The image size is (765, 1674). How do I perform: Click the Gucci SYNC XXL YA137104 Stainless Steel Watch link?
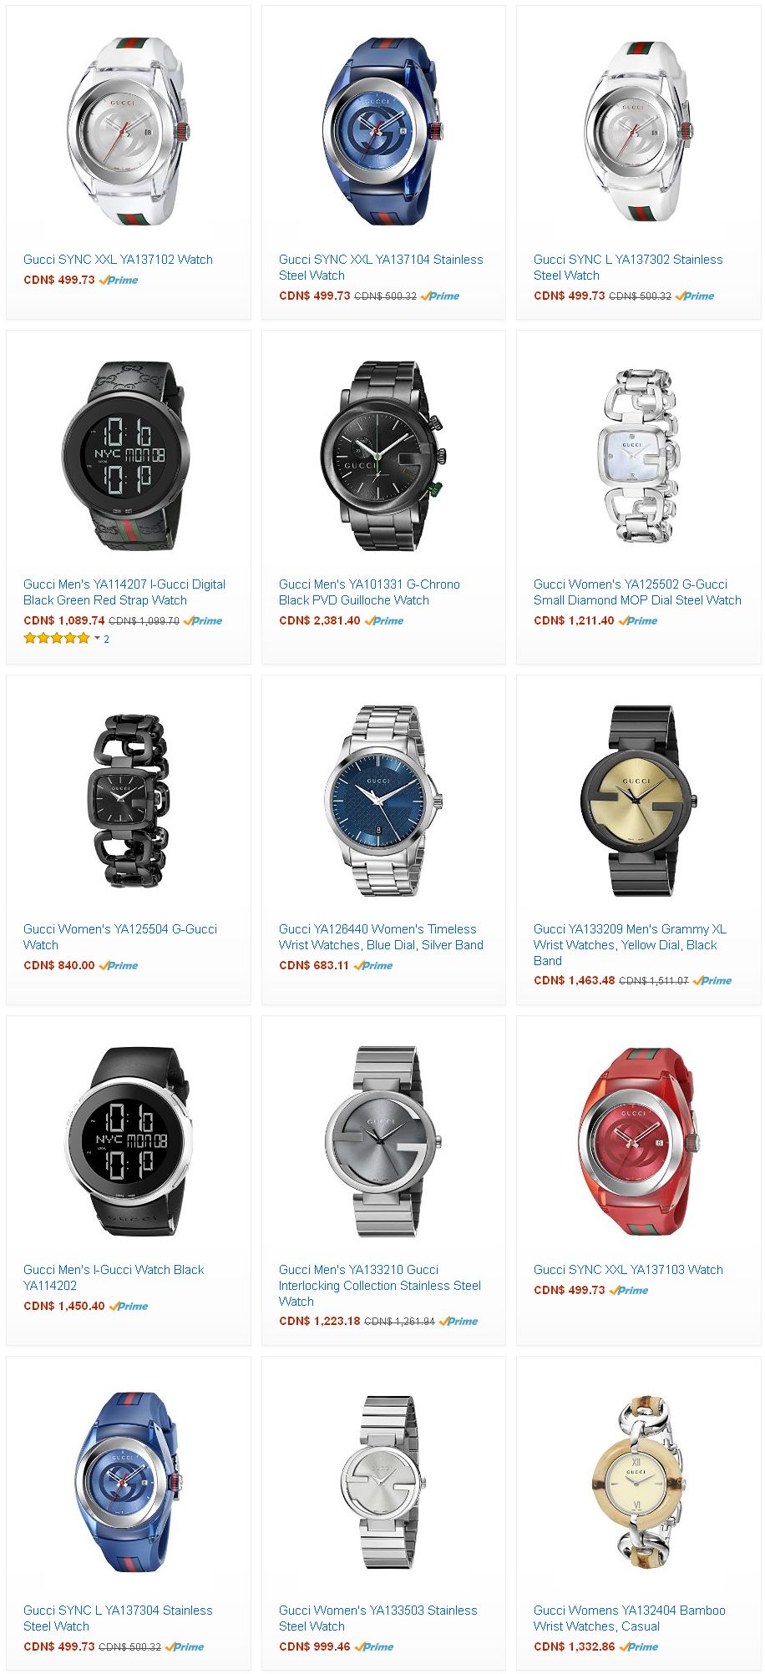coord(381,267)
